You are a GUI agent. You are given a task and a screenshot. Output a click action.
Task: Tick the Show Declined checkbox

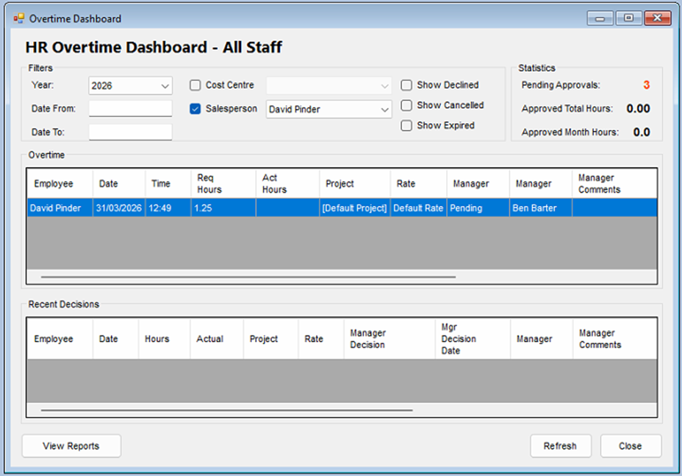[406, 85]
